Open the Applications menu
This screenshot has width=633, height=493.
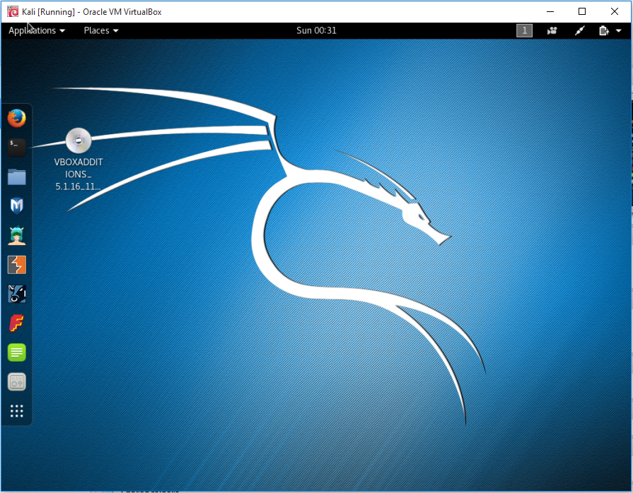[x=36, y=30]
